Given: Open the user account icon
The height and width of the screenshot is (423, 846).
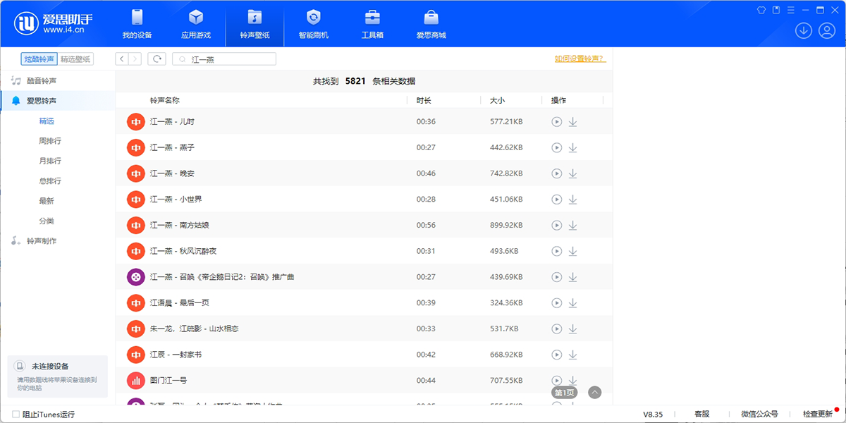Looking at the screenshot, I should point(826,31).
